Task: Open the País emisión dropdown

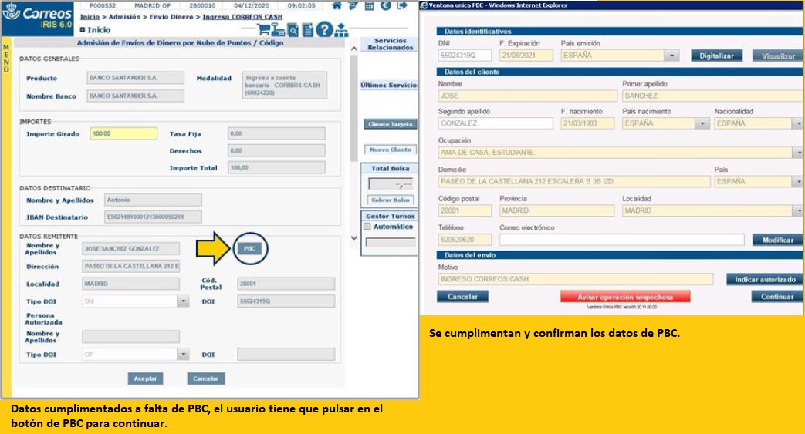Action: [x=672, y=56]
